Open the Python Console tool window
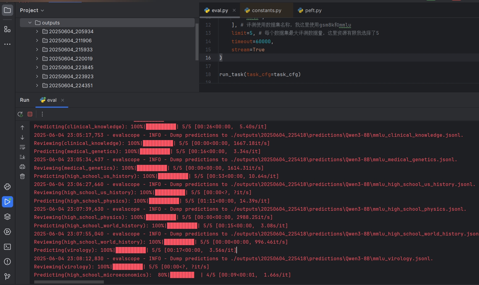The height and width of the screenshot is (285, 479). pyautogui.click(x=7, y=187)
